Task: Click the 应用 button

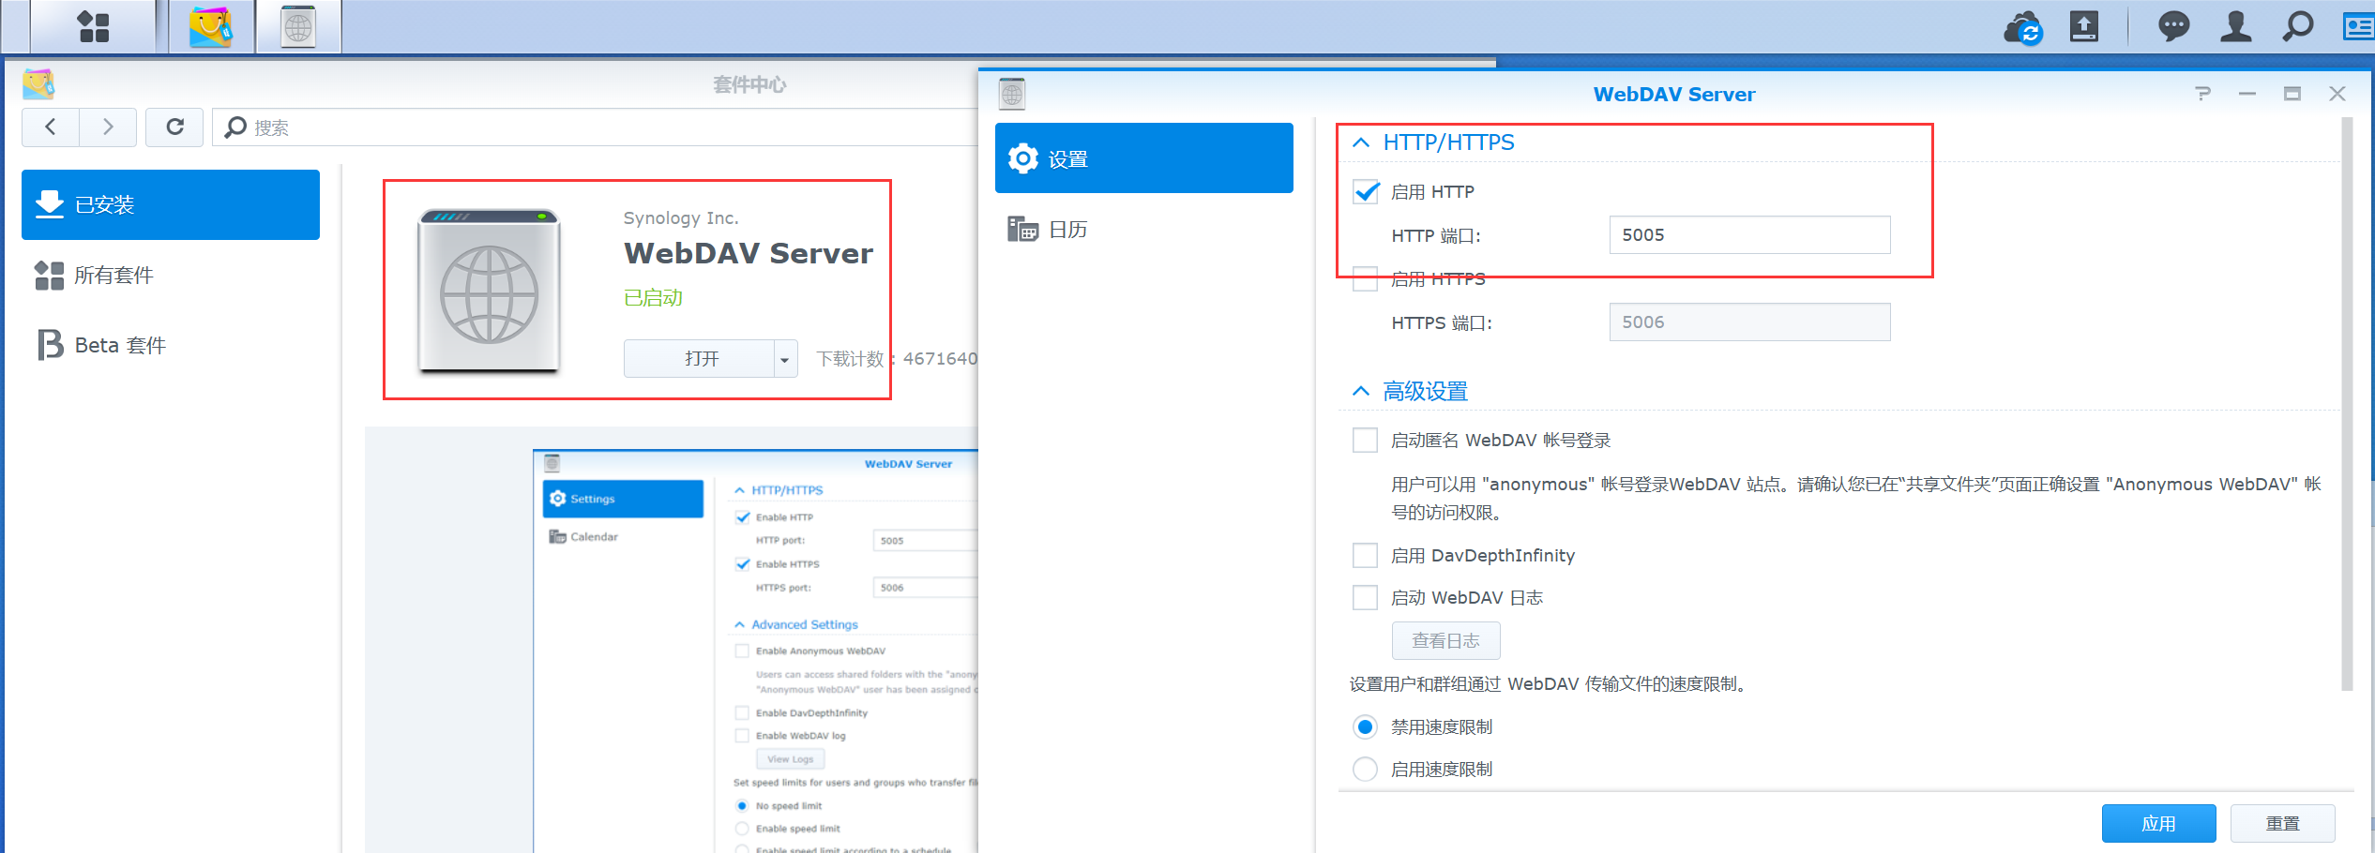Action: click(2157, 823)
